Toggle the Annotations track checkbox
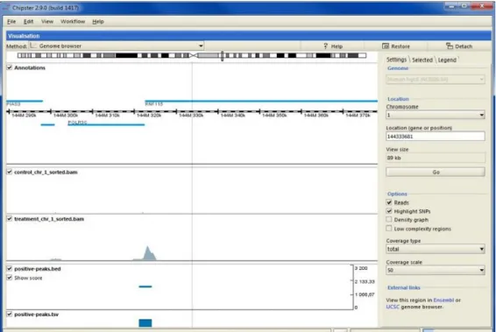 (10, 67)
